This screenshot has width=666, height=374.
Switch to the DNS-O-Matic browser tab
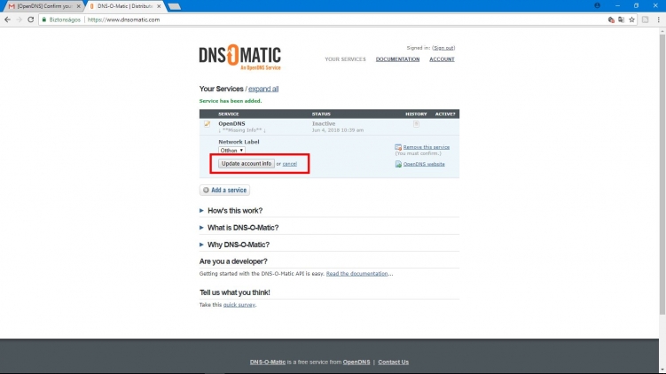[x=125, y=6]
